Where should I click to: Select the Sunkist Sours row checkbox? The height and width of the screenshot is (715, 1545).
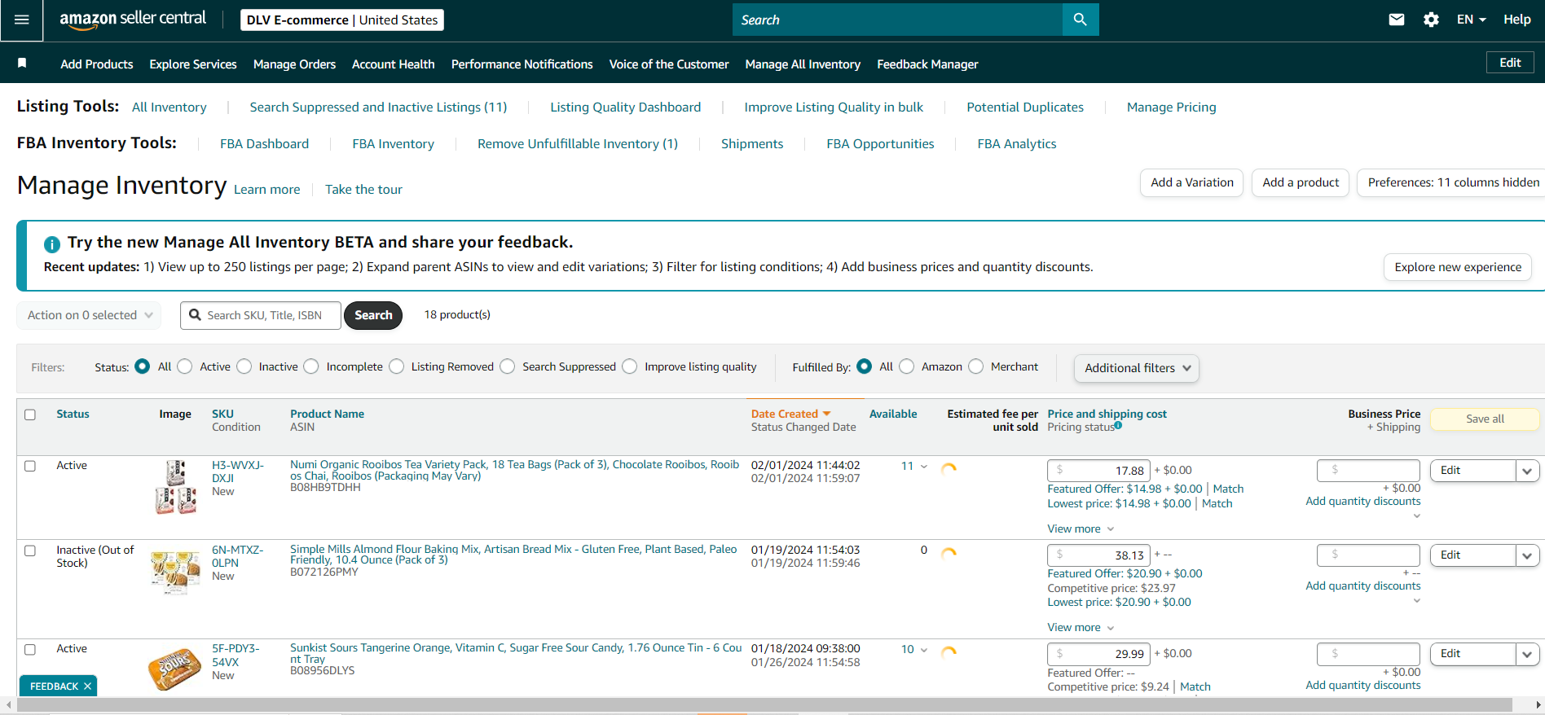[30, 649]
